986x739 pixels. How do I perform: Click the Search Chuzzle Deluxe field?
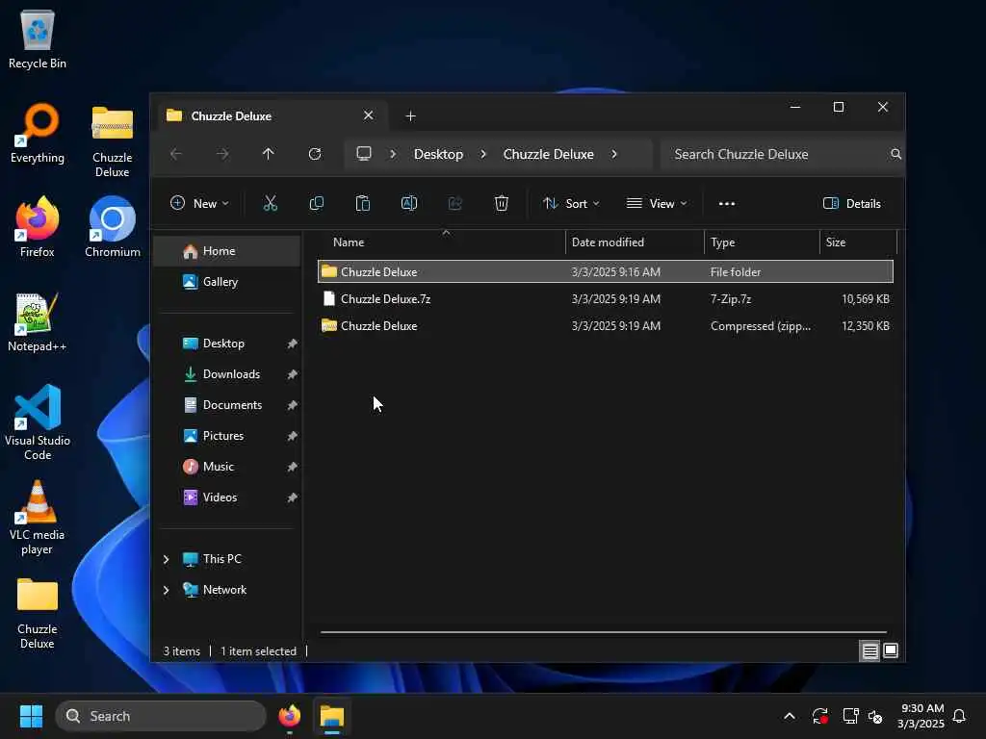[x=778, y=155]
